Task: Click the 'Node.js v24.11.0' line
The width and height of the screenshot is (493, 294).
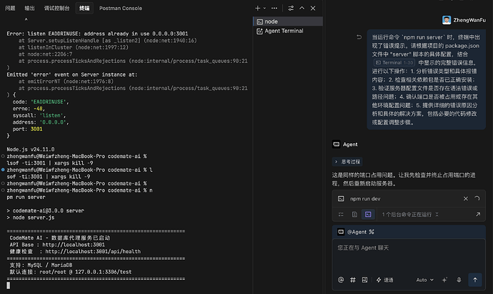Action: tap(31, 150)
